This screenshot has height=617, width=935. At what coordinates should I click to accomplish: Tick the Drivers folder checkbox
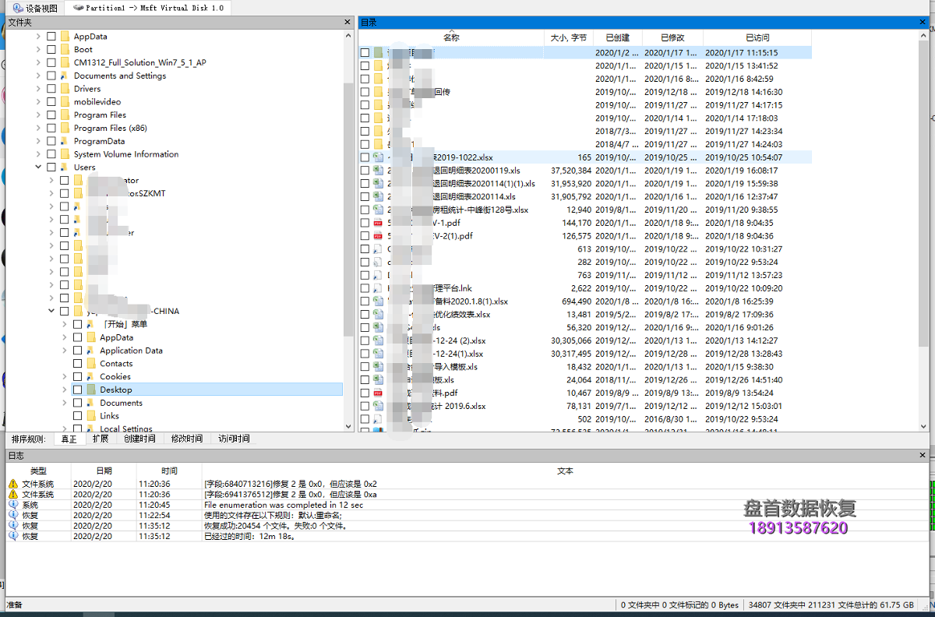click(x=51, y=89)
